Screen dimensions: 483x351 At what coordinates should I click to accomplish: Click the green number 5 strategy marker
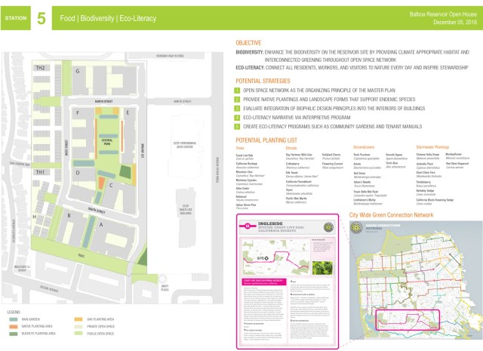(237, 128)
